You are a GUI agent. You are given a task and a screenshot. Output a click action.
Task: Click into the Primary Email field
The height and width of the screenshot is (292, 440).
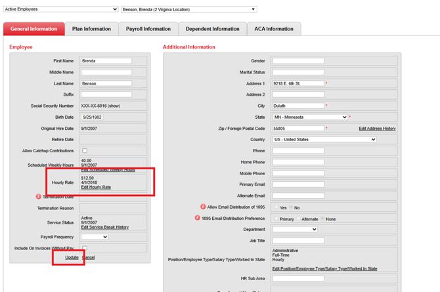pos(298,184)
